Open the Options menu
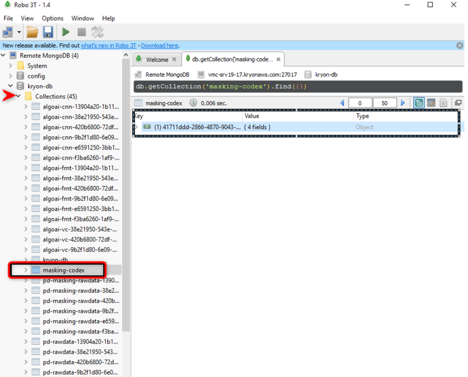 53,18
